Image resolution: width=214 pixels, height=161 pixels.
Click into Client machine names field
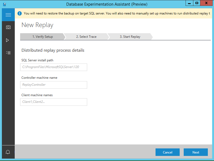click(54, 102)
